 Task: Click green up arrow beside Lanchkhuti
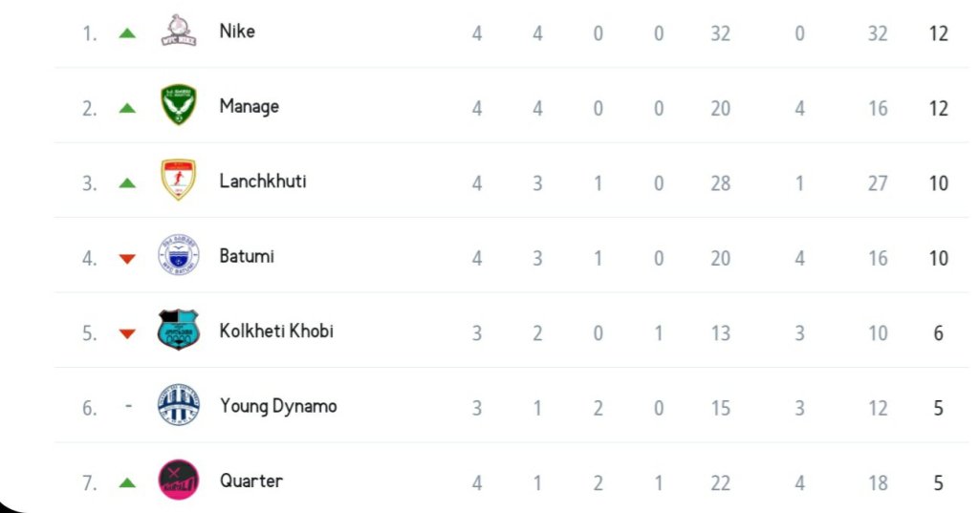click(127, 182)
